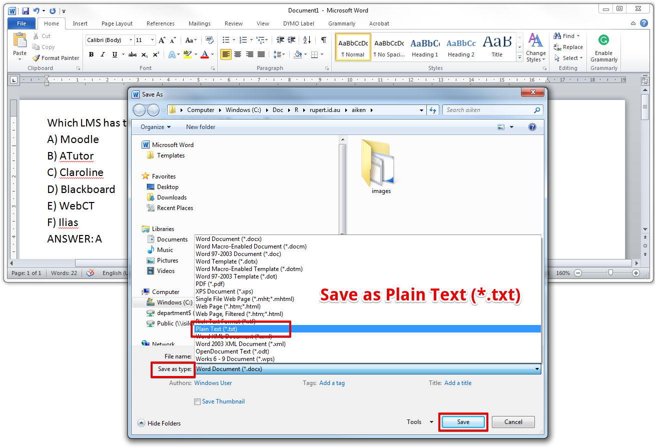
Task: Click the zoom slider handle in status bar
Action: 610,273
